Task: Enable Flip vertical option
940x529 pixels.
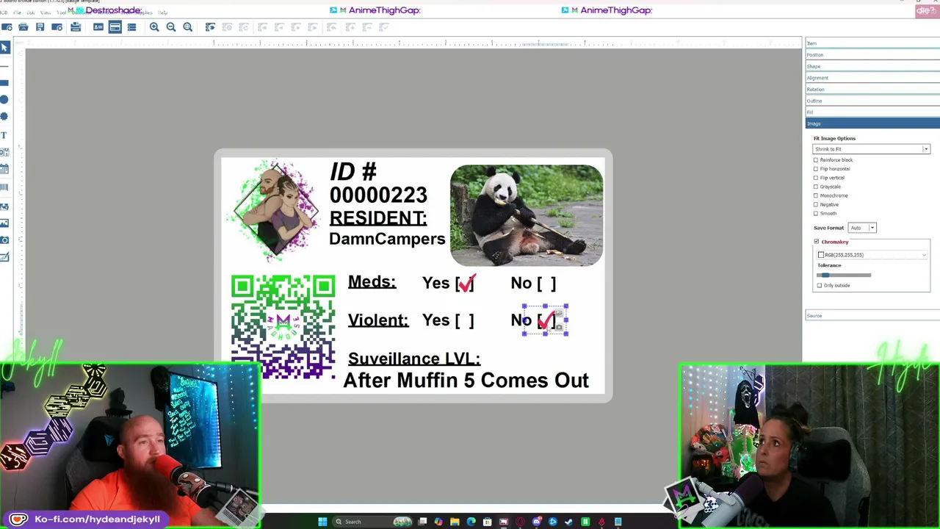Action: pos(816,178)
